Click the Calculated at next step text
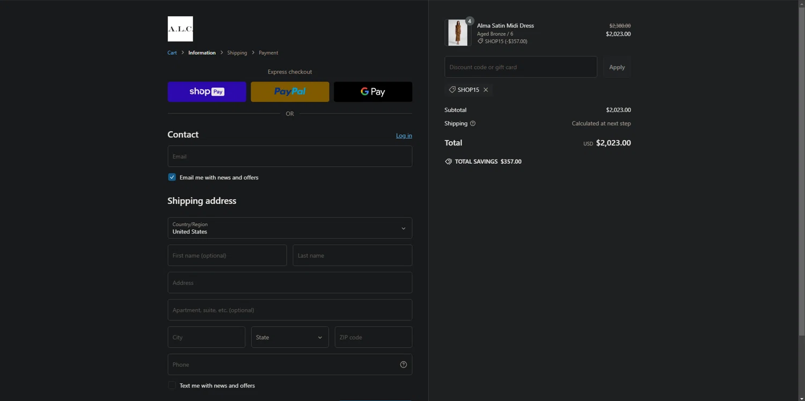 click(601, 123)
